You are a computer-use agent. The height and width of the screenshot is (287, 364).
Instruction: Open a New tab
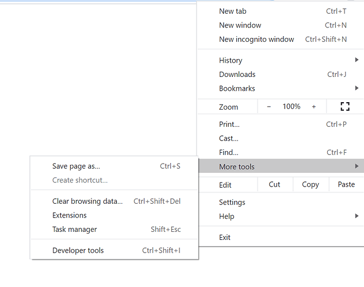tap(233, 11)
